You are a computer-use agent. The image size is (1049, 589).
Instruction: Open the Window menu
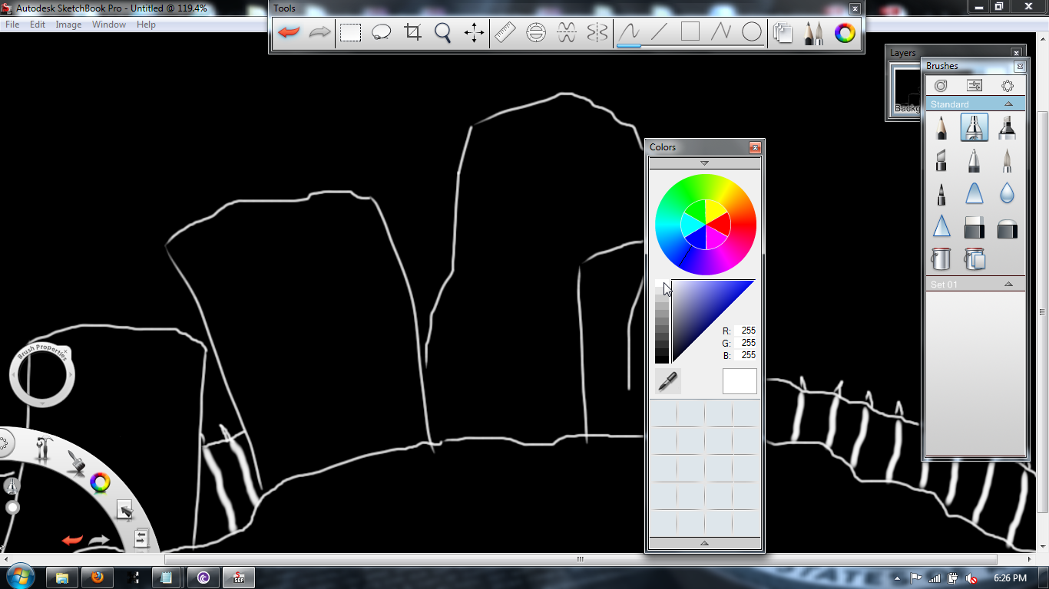(x=109, y=25)
